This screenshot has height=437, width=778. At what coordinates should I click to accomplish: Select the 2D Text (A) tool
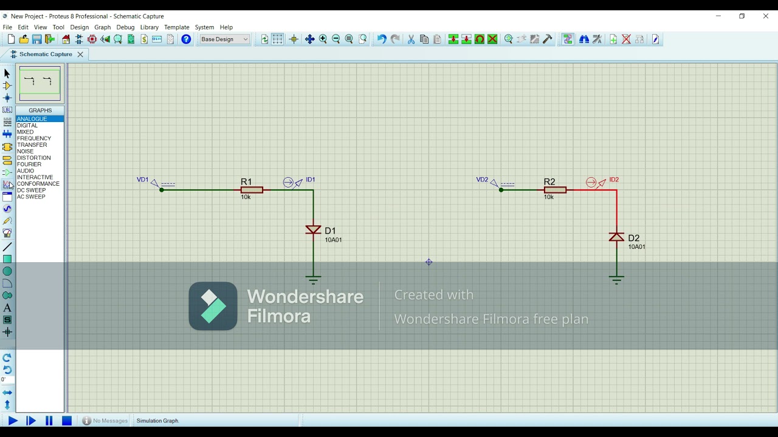tap(7, 308)
